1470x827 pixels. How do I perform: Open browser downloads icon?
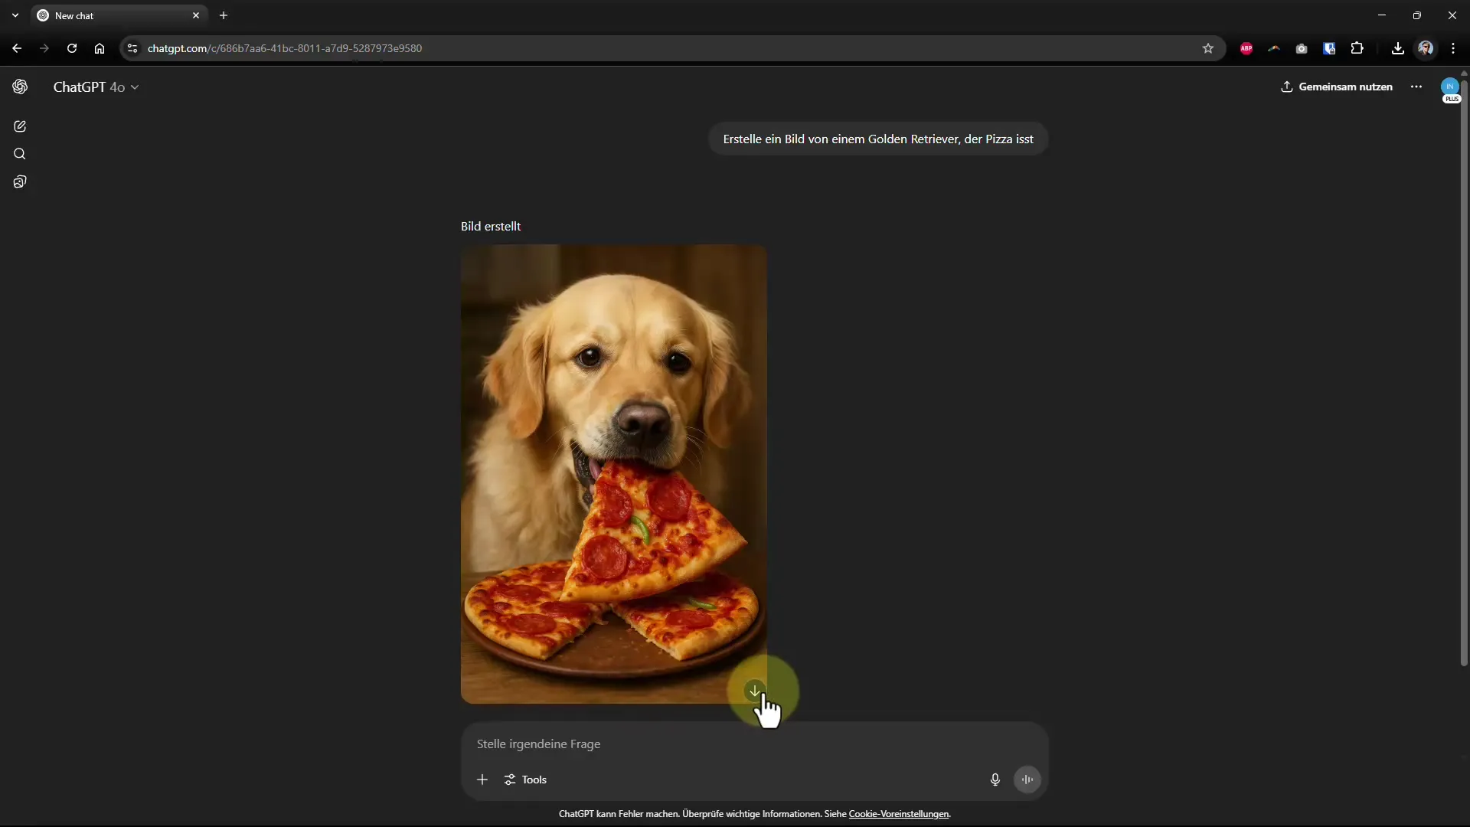tap(1398, 48)
